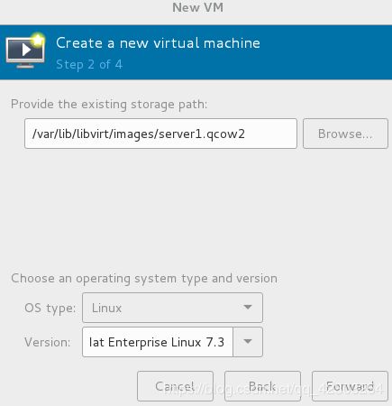Image resolution: width=392 pixels, height=406 pixels.
Task: Open the OS type Linux dropdown
Action: (172, 308)
